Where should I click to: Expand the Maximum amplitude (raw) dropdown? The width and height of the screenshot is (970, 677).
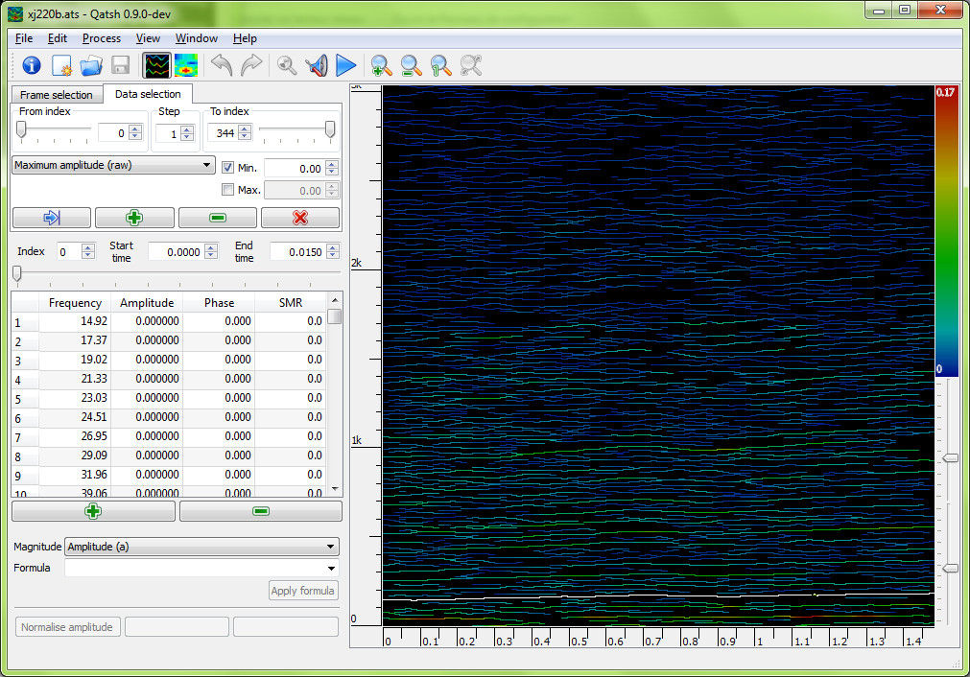pos(113,165)
